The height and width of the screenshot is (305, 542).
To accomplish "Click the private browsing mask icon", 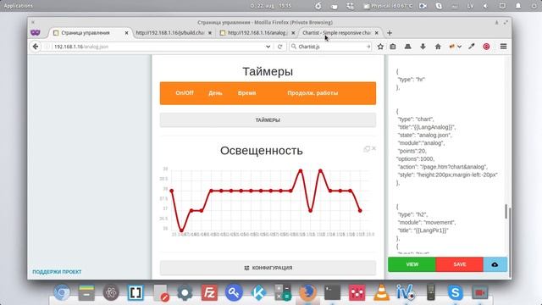I will coord(36,32).
